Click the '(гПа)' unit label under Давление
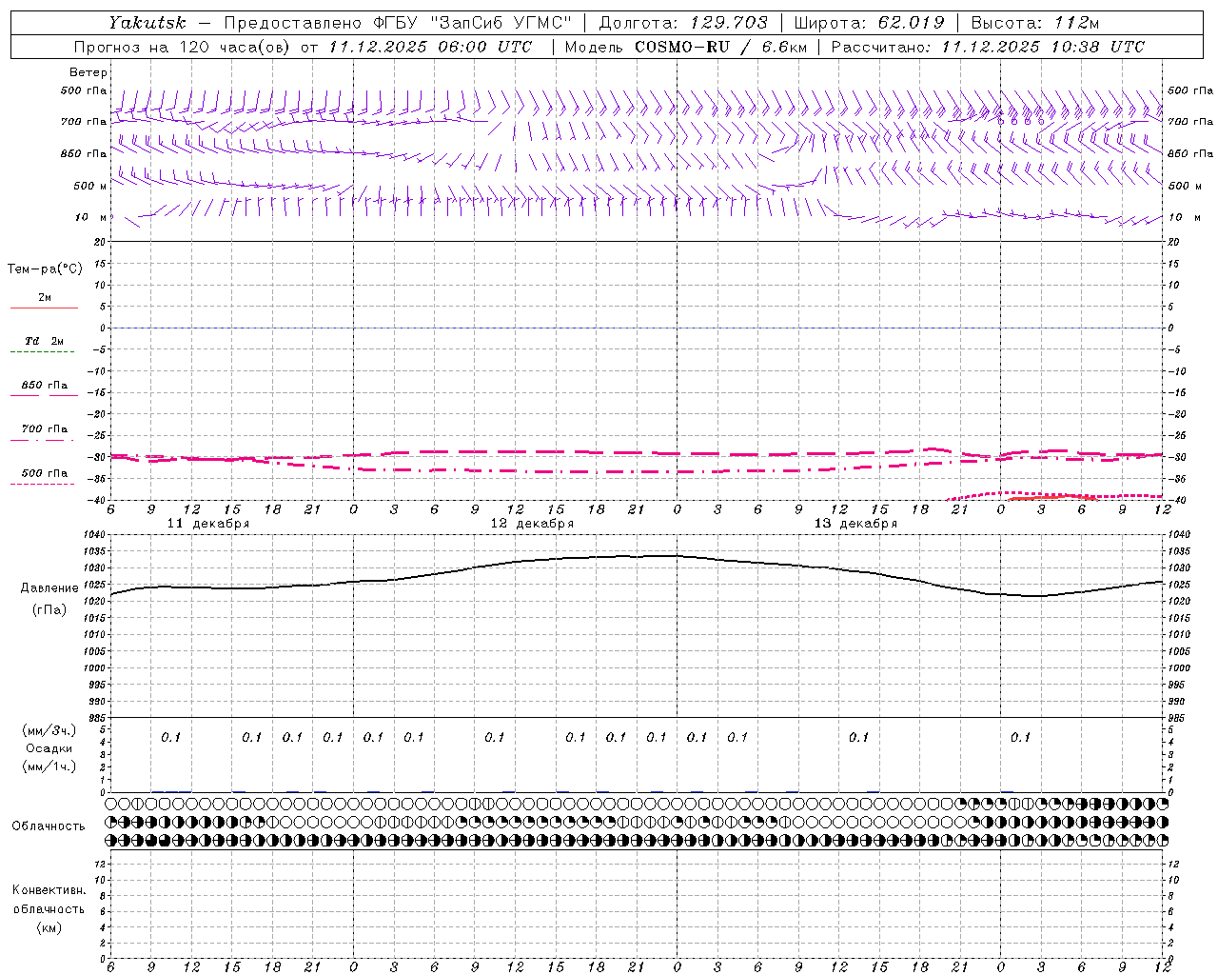 pos(49,610)
